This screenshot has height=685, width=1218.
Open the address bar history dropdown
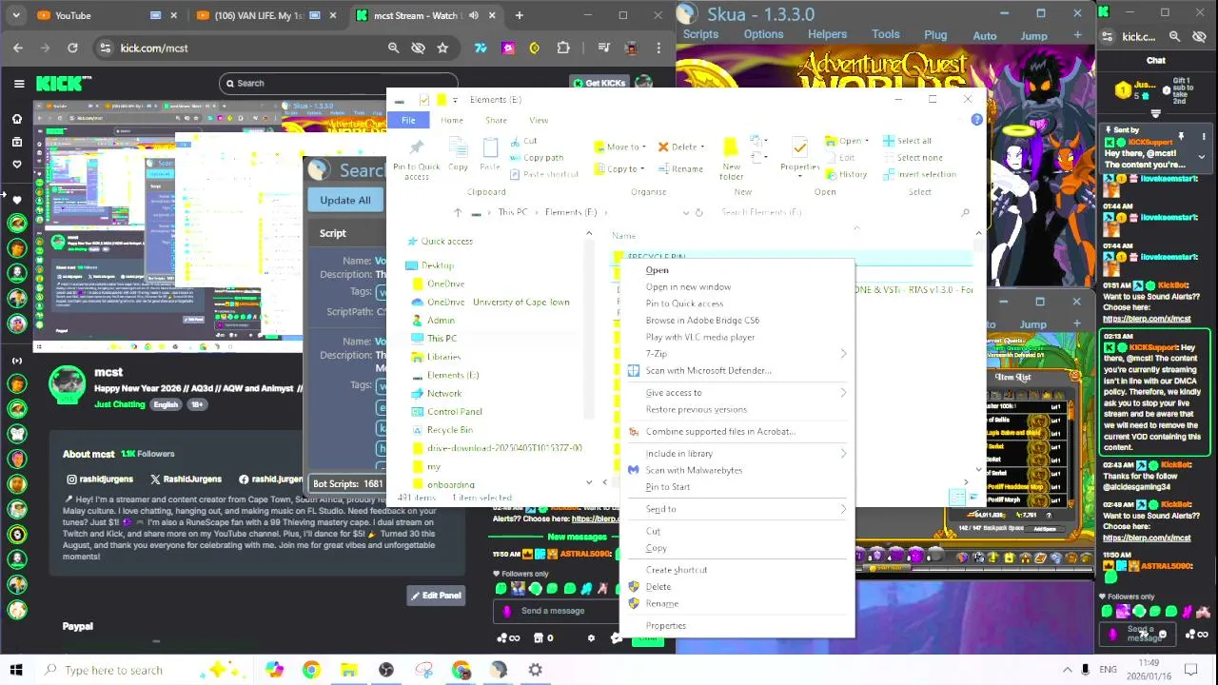pos(684,212)
